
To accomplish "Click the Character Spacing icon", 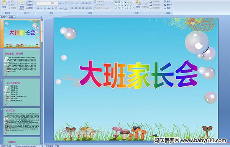I will (x=56, y=8).
